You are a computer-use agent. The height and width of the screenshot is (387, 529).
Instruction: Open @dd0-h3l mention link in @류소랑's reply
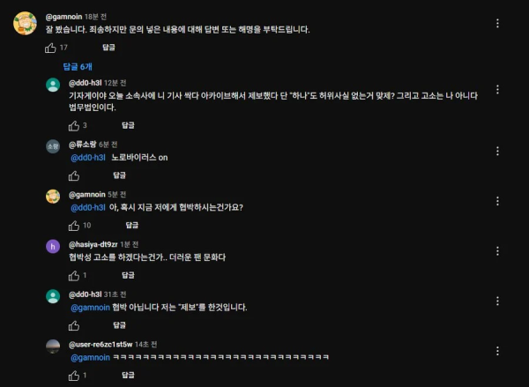[x=88, y=158]
